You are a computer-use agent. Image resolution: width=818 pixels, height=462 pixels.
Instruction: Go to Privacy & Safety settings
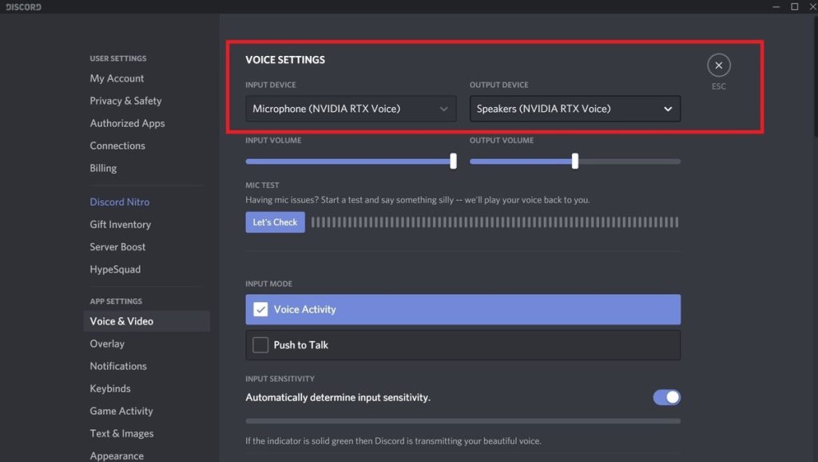tap(125, 101)
